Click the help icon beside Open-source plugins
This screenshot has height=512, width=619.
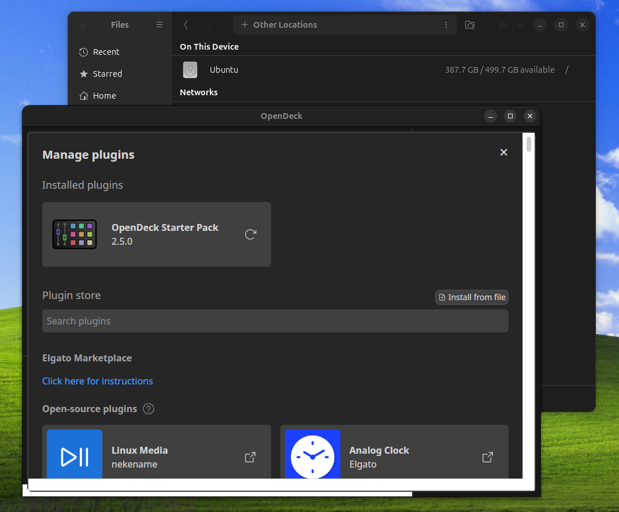point(149,409)
